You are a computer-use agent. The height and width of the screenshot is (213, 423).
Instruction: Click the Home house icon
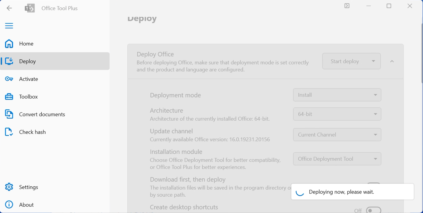pos(9,44)
